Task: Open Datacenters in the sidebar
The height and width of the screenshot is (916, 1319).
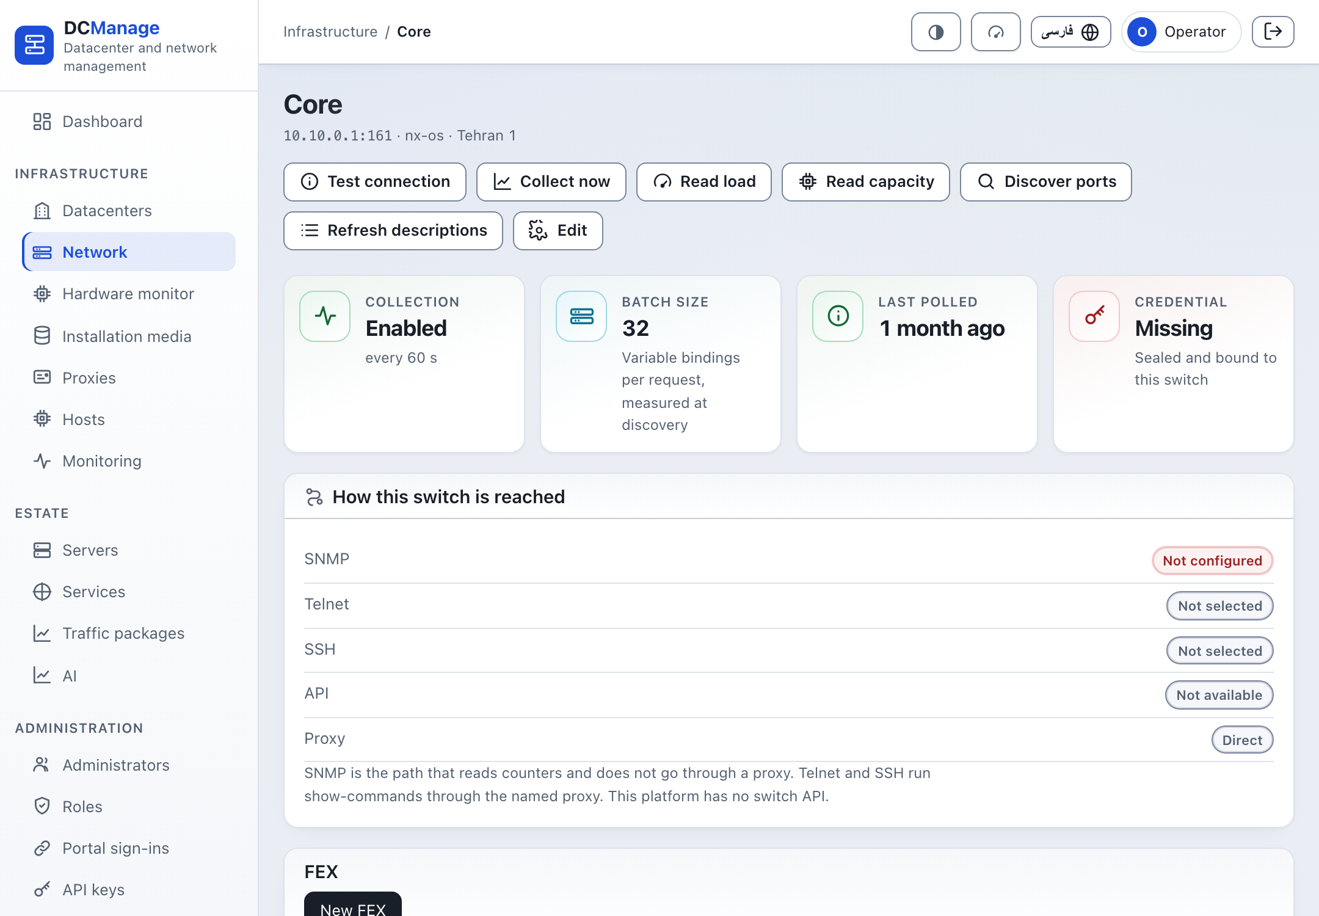Action: click(x=128, y=211)
